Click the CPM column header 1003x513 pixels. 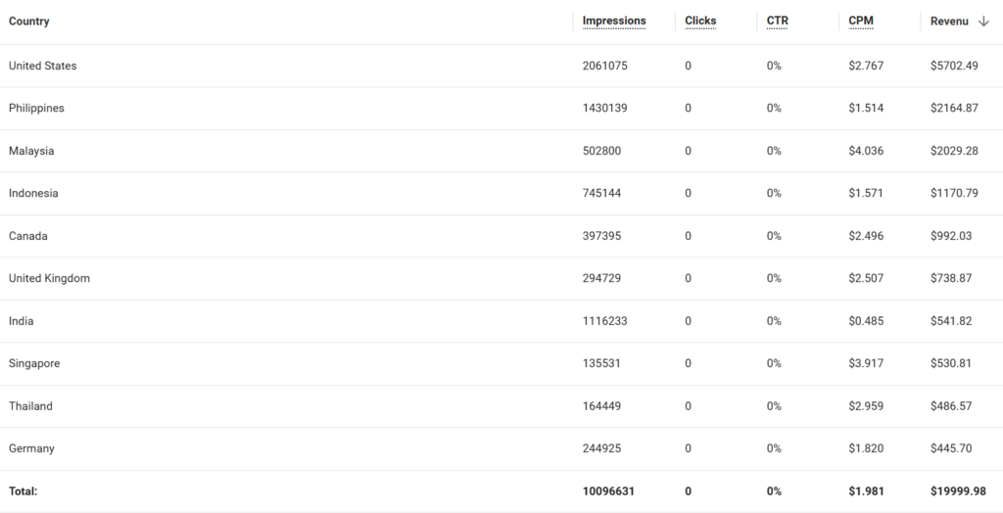click(860, 22)
